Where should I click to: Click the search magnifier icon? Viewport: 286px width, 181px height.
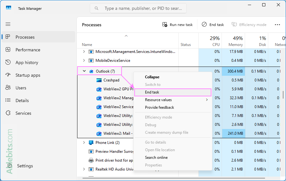[96, 8]
